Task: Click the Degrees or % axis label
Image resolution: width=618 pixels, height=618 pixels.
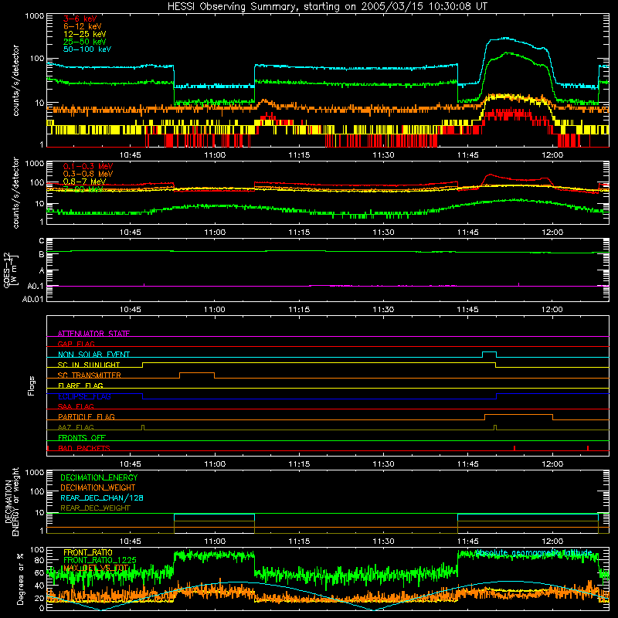Action: 20,579
